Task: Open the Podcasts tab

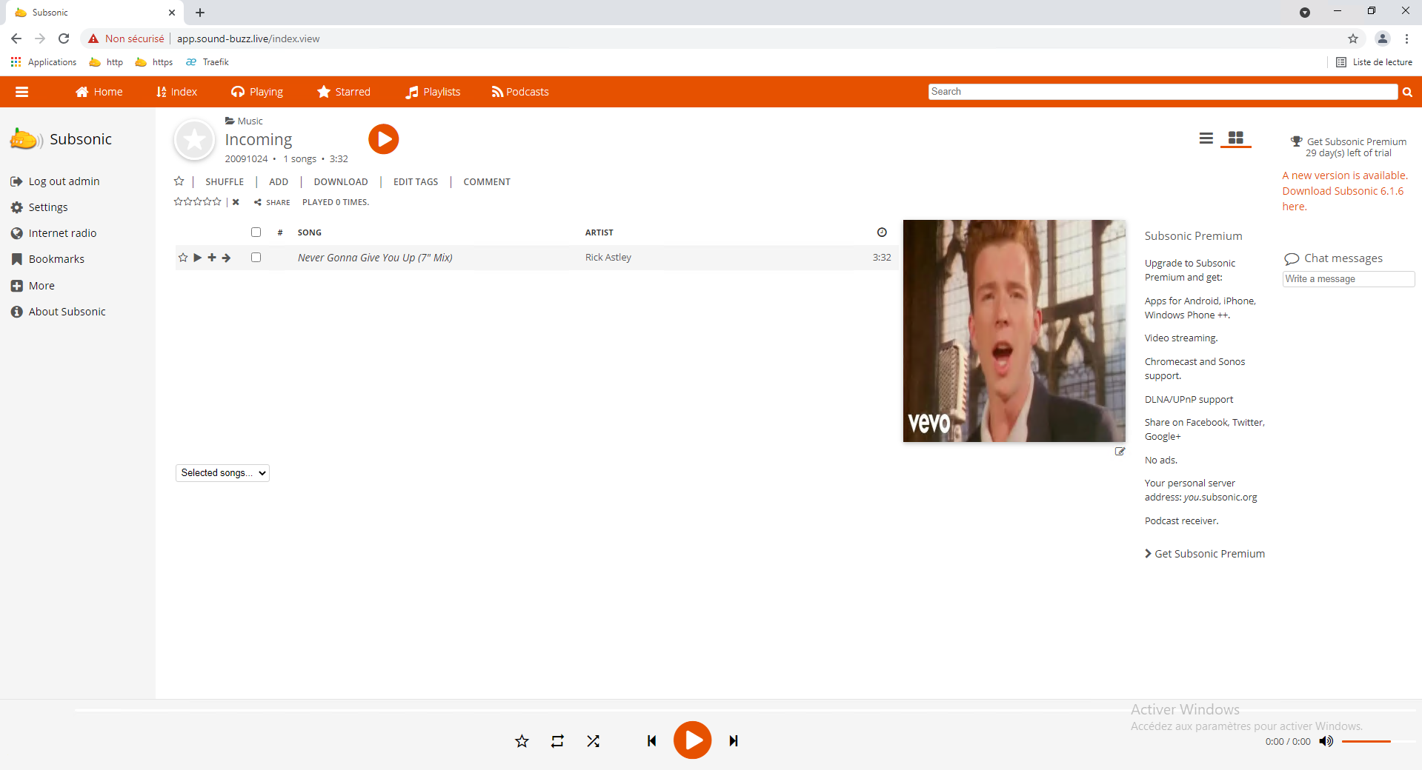Action: (x=520, y=92)
